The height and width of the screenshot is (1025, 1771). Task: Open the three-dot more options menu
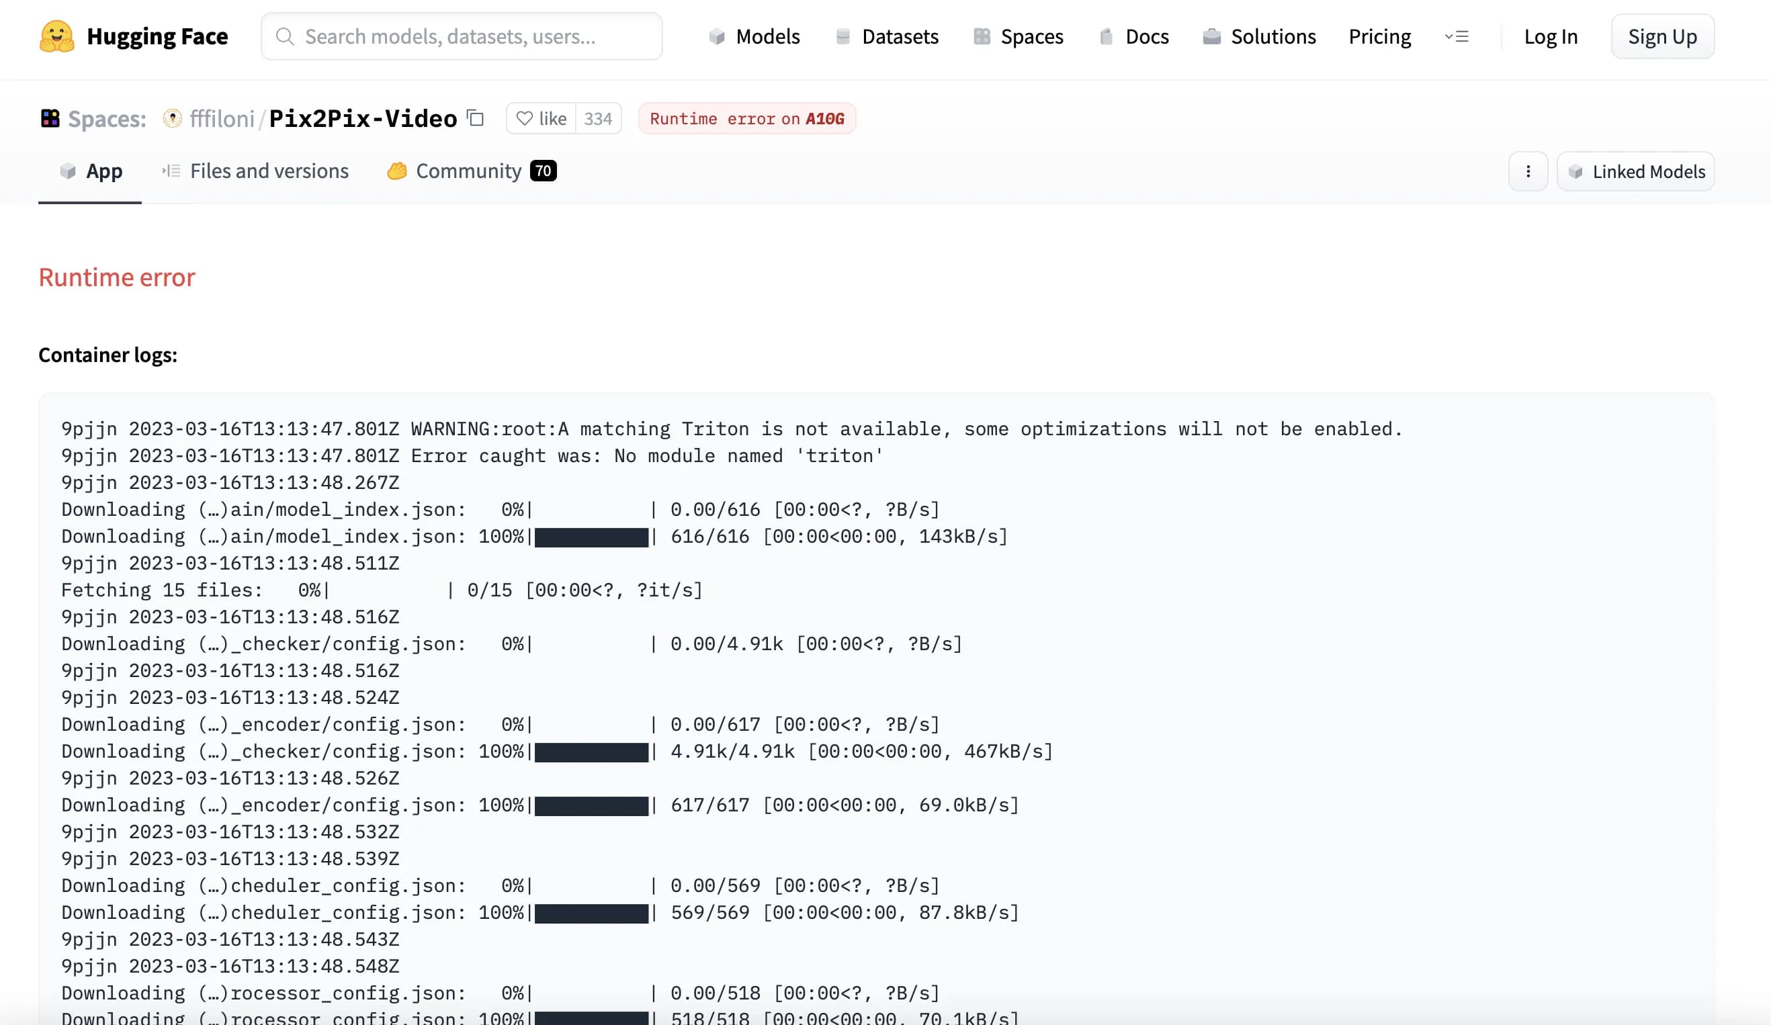tap(1527, 171)
